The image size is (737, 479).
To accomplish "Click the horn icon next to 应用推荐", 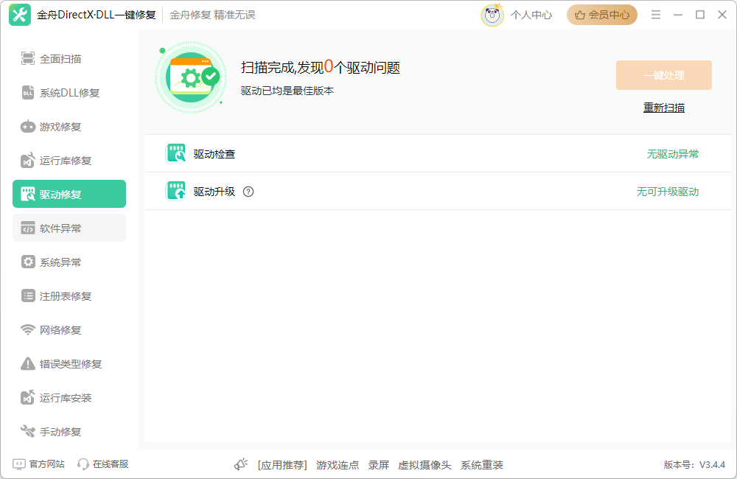I will click(240, 464).
